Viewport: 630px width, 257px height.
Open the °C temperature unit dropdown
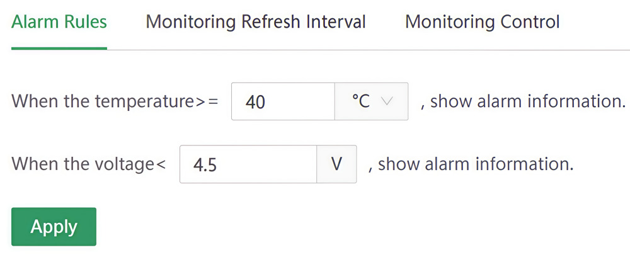[x=371, y=101]
